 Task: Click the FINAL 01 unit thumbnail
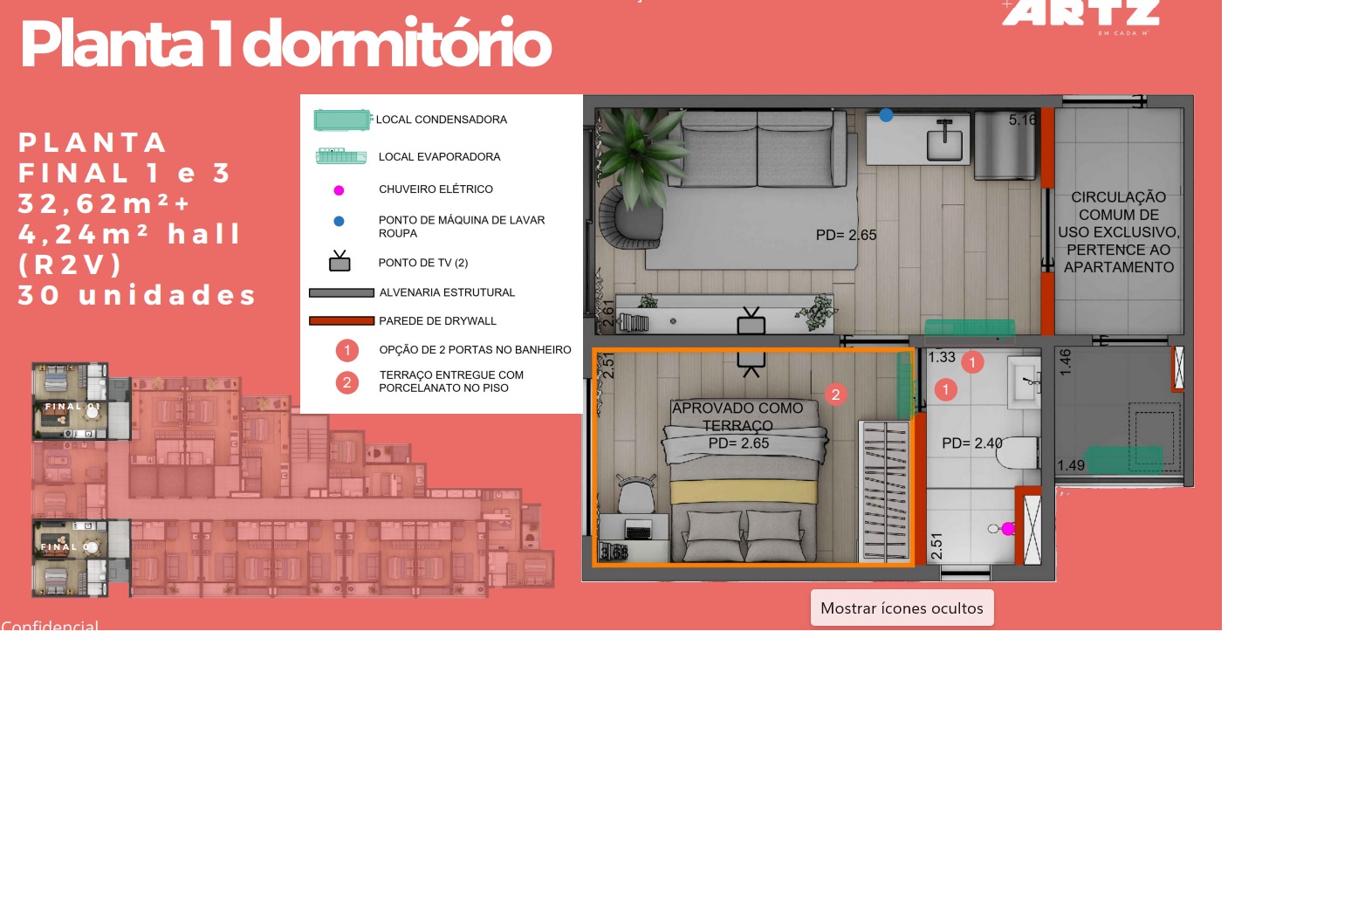[70, 402]
